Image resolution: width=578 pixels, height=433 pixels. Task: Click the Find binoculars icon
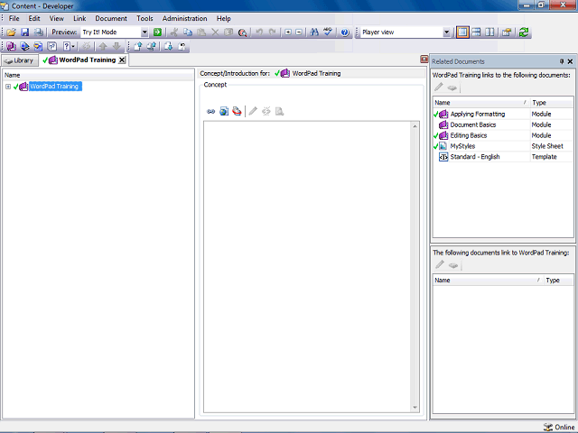(314, 32)
